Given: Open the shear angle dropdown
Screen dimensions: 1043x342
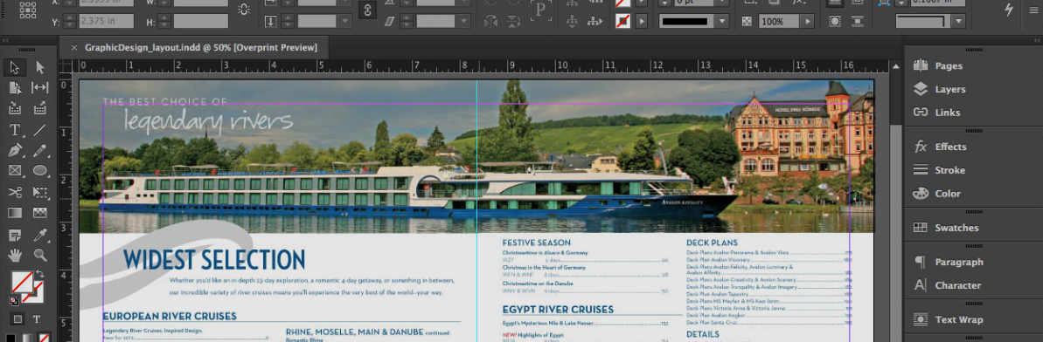Looking at the screenshot, I should [463, 21].
